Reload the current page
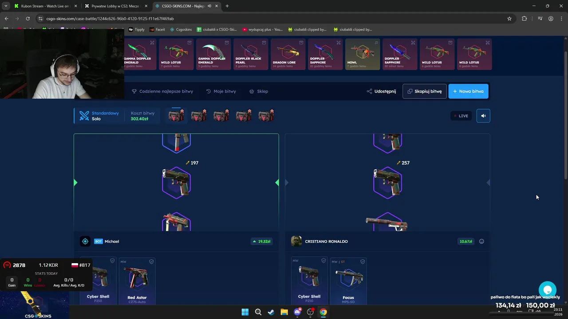Viewport: 568px width, 319px height. 28,19
